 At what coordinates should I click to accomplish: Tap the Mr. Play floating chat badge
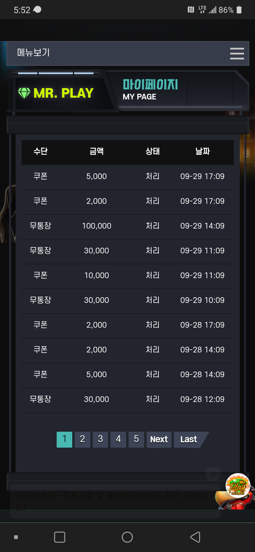(x=238, y=485)
